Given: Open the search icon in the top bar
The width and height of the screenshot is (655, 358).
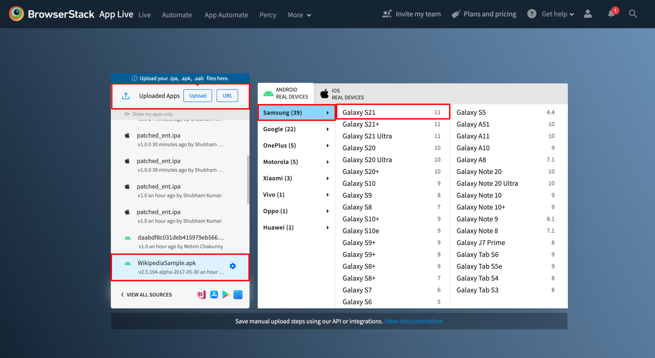Looking at the screenshot, I should click(633, 14).
